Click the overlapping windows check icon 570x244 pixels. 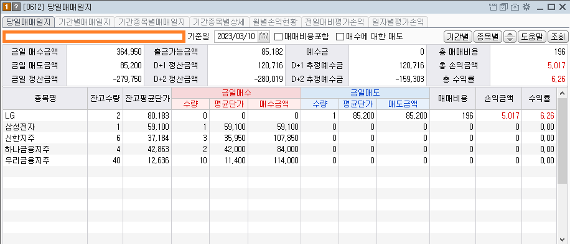[x=504, y=7]
